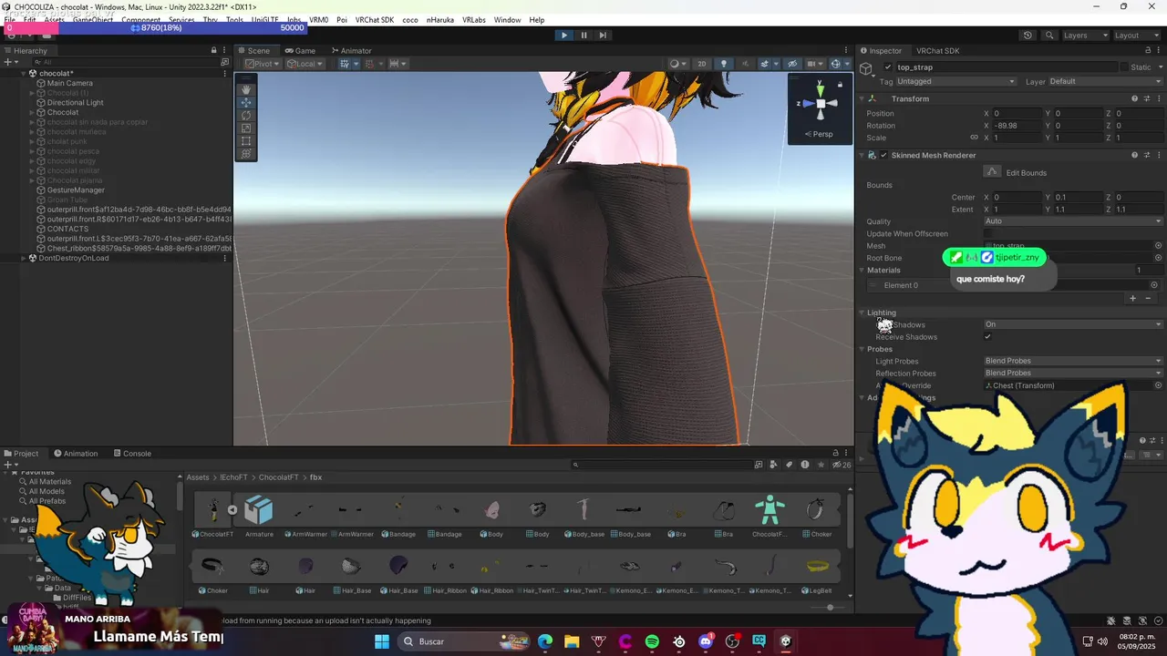Expand DontDestroyOnLoad scene in Hierarchy

tap(23, 258)
